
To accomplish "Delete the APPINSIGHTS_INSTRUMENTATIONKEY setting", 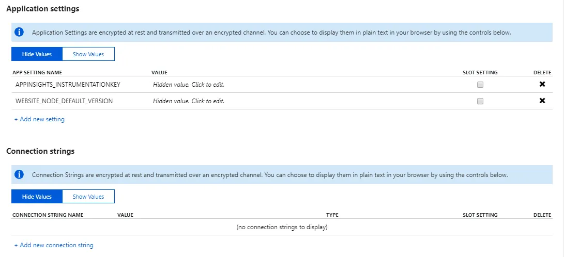I will [x=542, y=84].
